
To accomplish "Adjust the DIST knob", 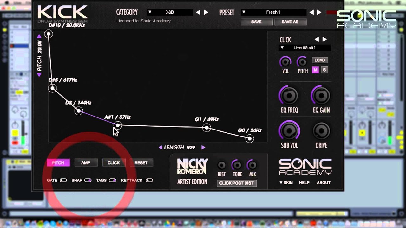I will (221, 165).
